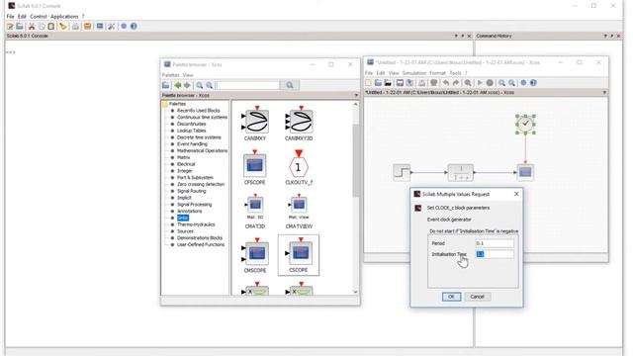Open the console Control menu
The image size is (633, 356).
(39, 17)
